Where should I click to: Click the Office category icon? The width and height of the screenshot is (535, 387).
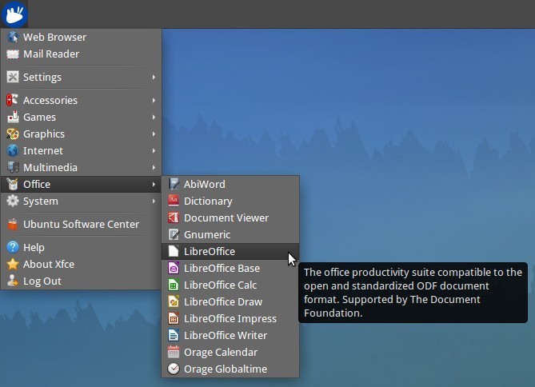(13, 184)
